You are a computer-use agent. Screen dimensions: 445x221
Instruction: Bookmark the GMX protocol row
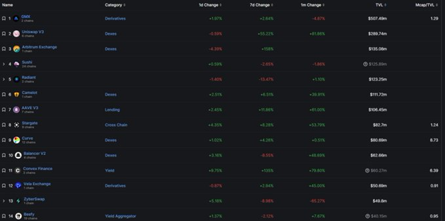pyautogui.click(x=4, y=18)
